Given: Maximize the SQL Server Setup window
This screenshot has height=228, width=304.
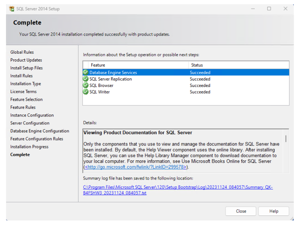Looking at the screenshot, I should [269, 9].
